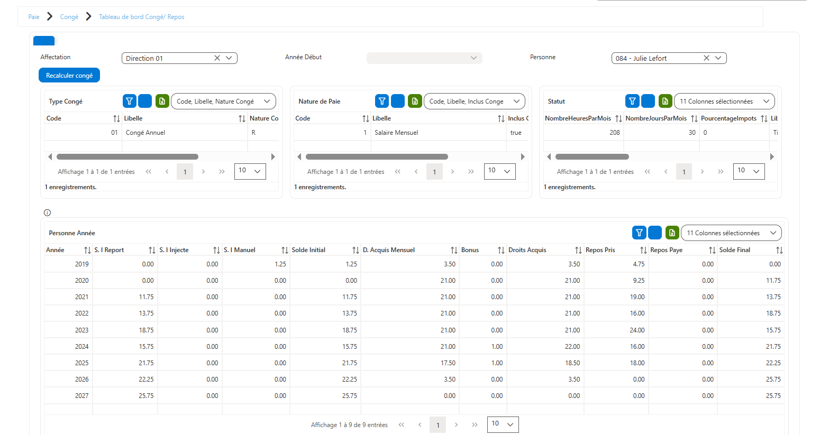This screenshot has height=435, width=829.
Task: Click Nature de Paie horizontal scrollbar
Action: pyautogui.click(x=377, y=156)
